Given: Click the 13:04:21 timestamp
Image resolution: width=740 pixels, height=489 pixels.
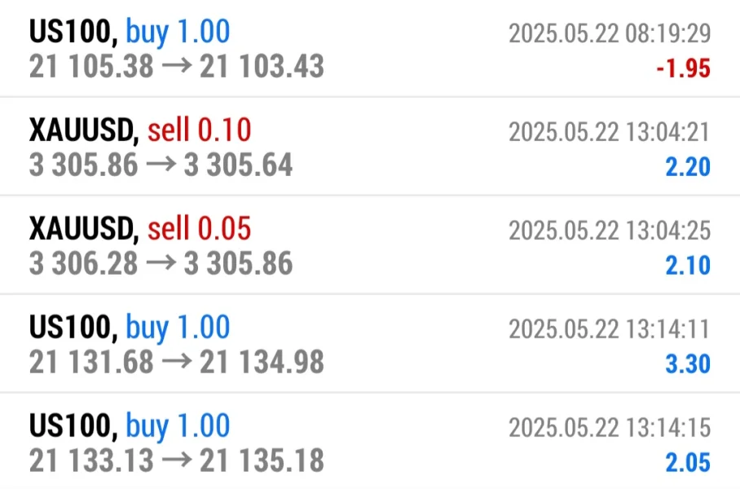Looking at the screenshot, I should click(x=610, y=132).
